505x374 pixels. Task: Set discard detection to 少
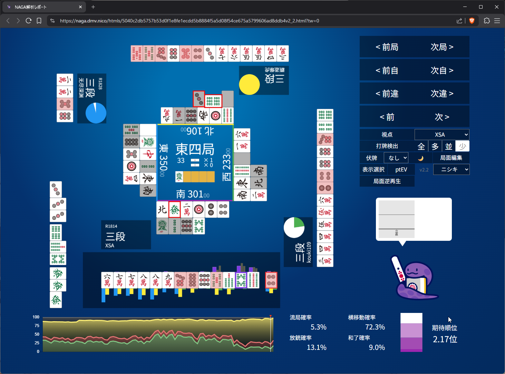(462, 146)
